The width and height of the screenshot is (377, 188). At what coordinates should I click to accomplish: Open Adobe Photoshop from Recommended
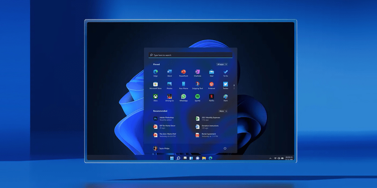tap(165, 119)
